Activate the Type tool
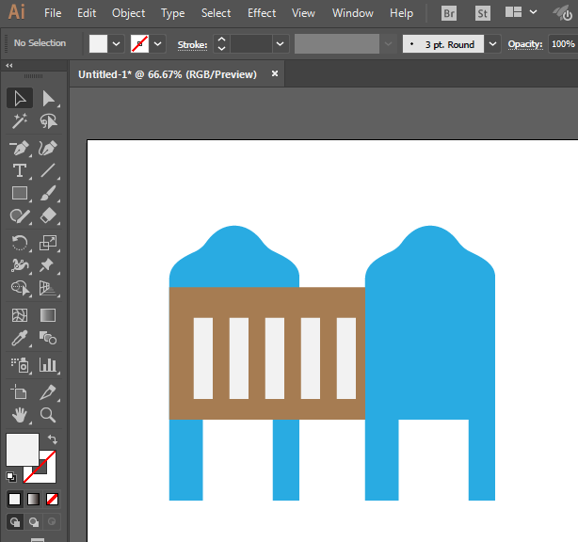578x542 pixels. pyautogui.click(x=19, y=170)
